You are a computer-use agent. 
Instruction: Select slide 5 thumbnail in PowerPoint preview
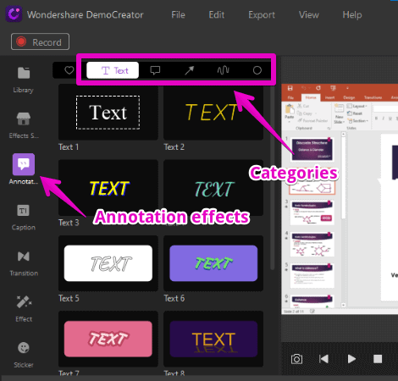click(312, 276)
